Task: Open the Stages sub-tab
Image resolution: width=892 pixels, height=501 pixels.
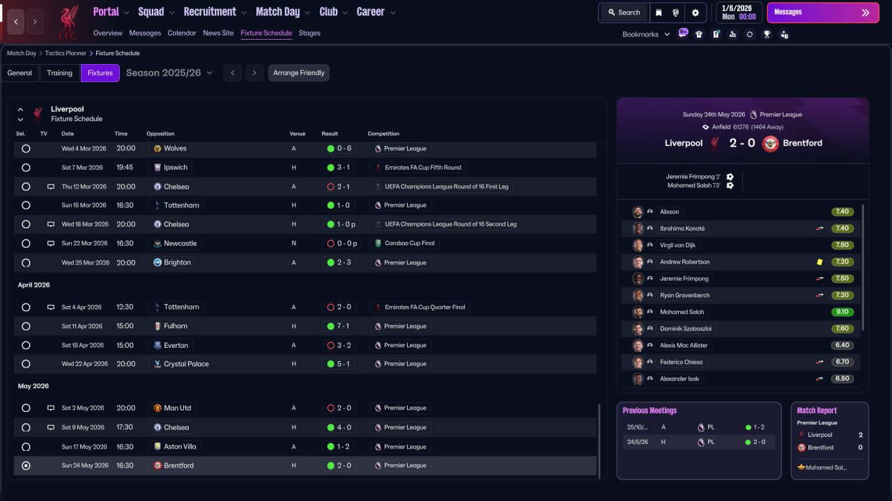Action: click(309, 33)
